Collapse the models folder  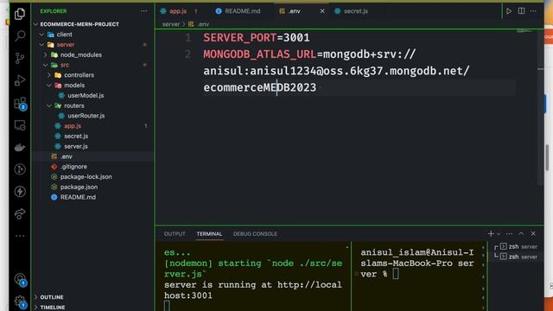pyautogui.click(x=93, y=86)
